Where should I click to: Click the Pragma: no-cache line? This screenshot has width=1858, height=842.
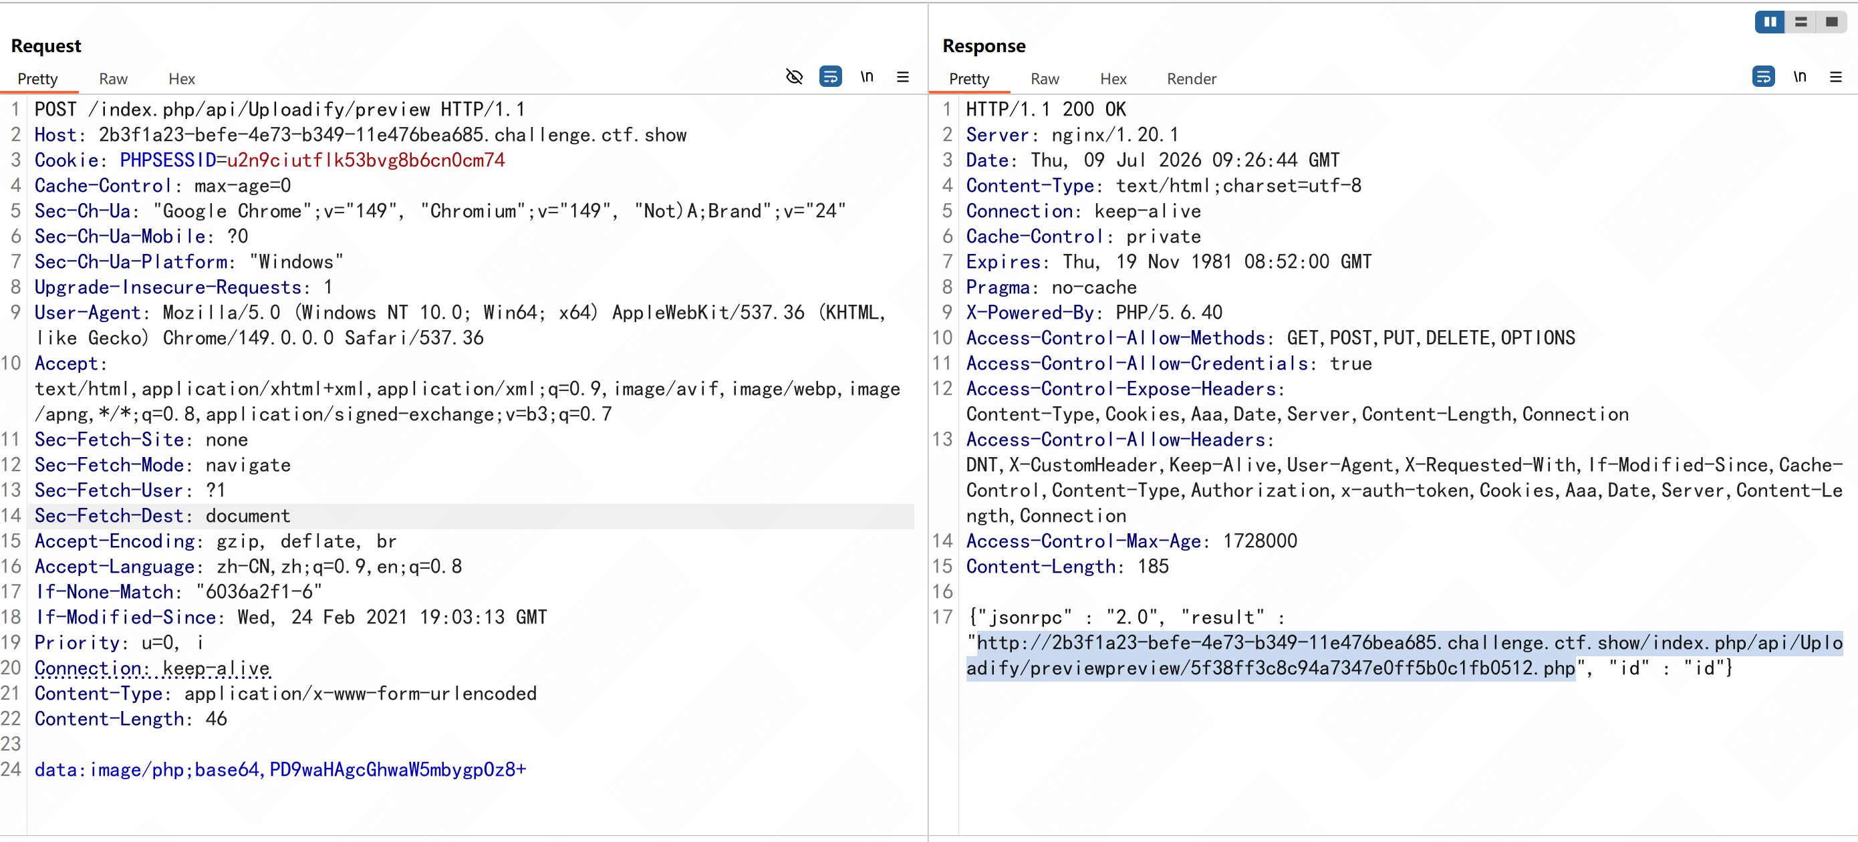[x=1051, y=287]
